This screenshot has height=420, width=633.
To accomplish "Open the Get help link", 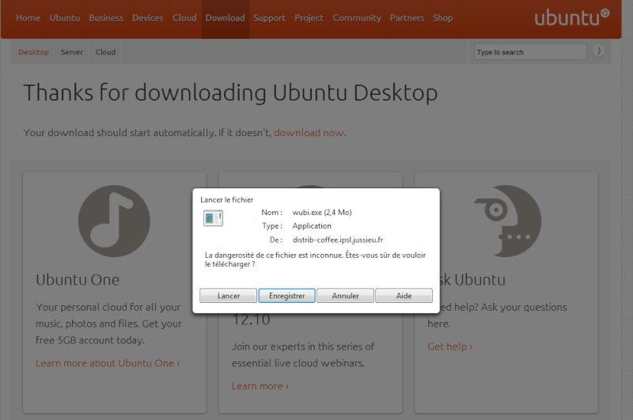I will pyautogui.click(x=449, y=346).
